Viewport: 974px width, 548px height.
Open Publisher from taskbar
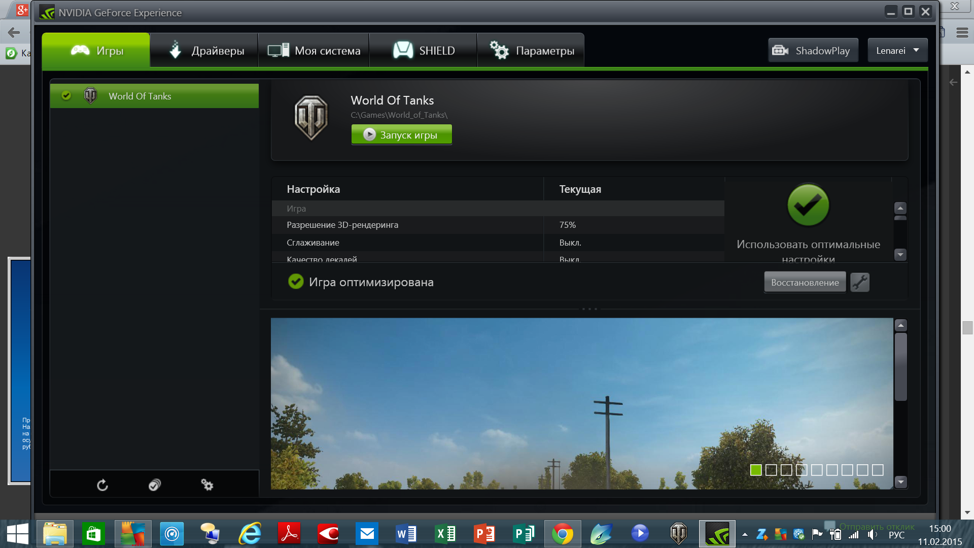[523, 534]
